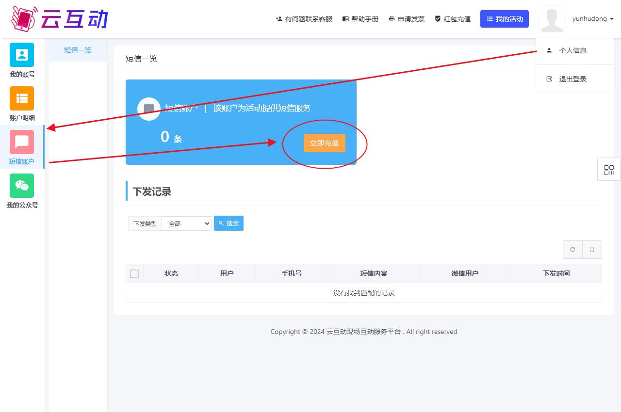Click the user avatar image
The image size is (621, 412).
point(552,19)
